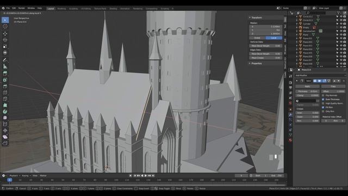The height and width of the screenshot is (196, 348).
Task: Select the Bevel tool
Action: (5, 86)
